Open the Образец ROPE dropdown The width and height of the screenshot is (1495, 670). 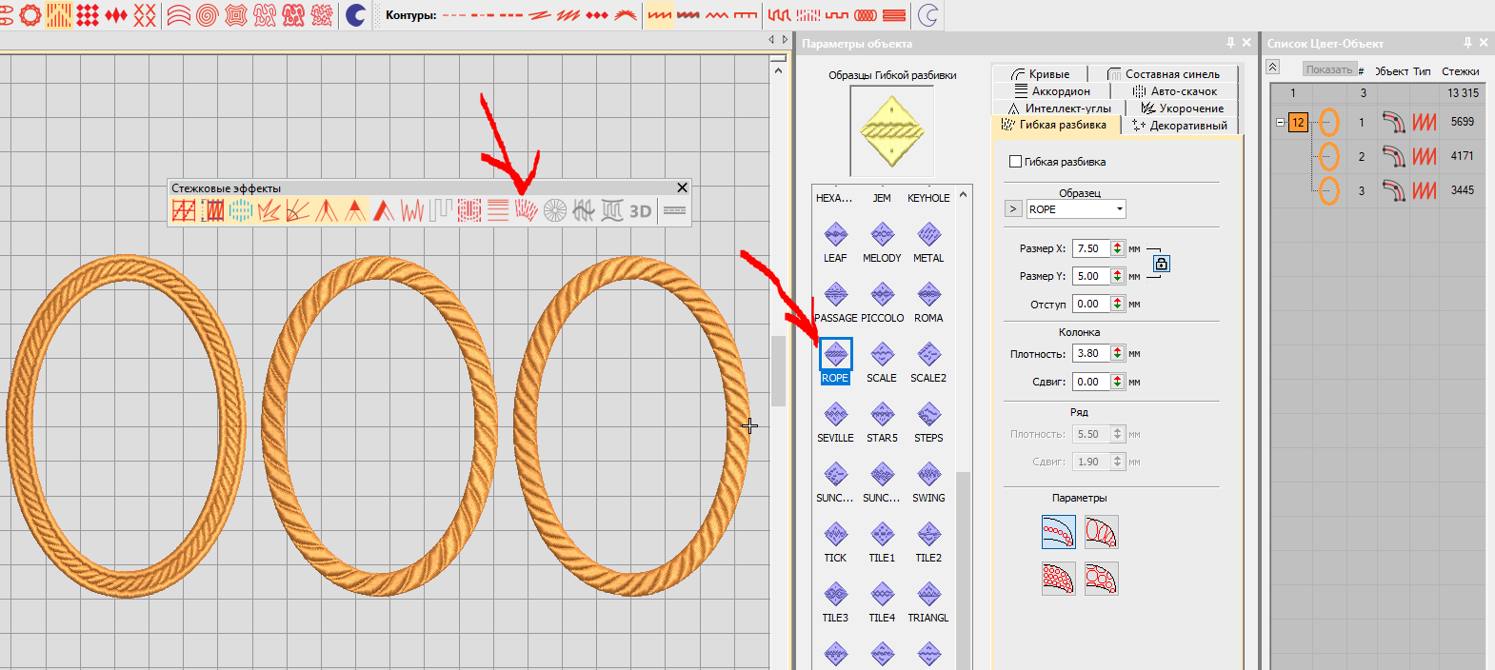point(1120,209)
